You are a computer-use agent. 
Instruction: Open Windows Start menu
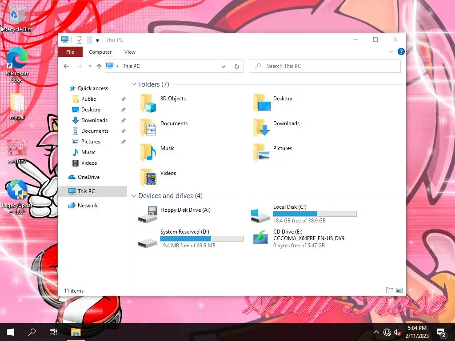pyautogui.click(x=11, y=332)
